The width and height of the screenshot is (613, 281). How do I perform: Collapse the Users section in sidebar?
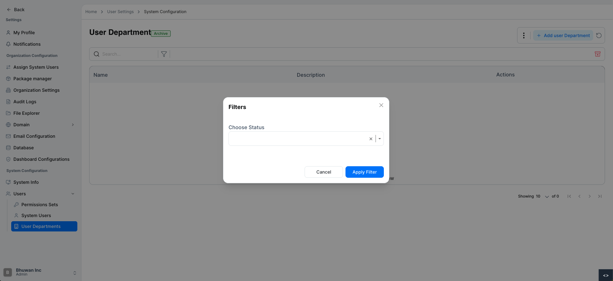tap(73, 194)
